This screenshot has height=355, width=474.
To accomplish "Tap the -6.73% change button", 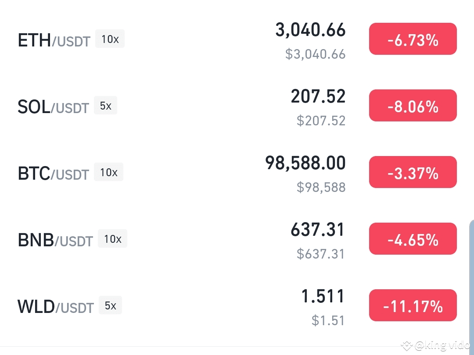I will coord(413,39).
